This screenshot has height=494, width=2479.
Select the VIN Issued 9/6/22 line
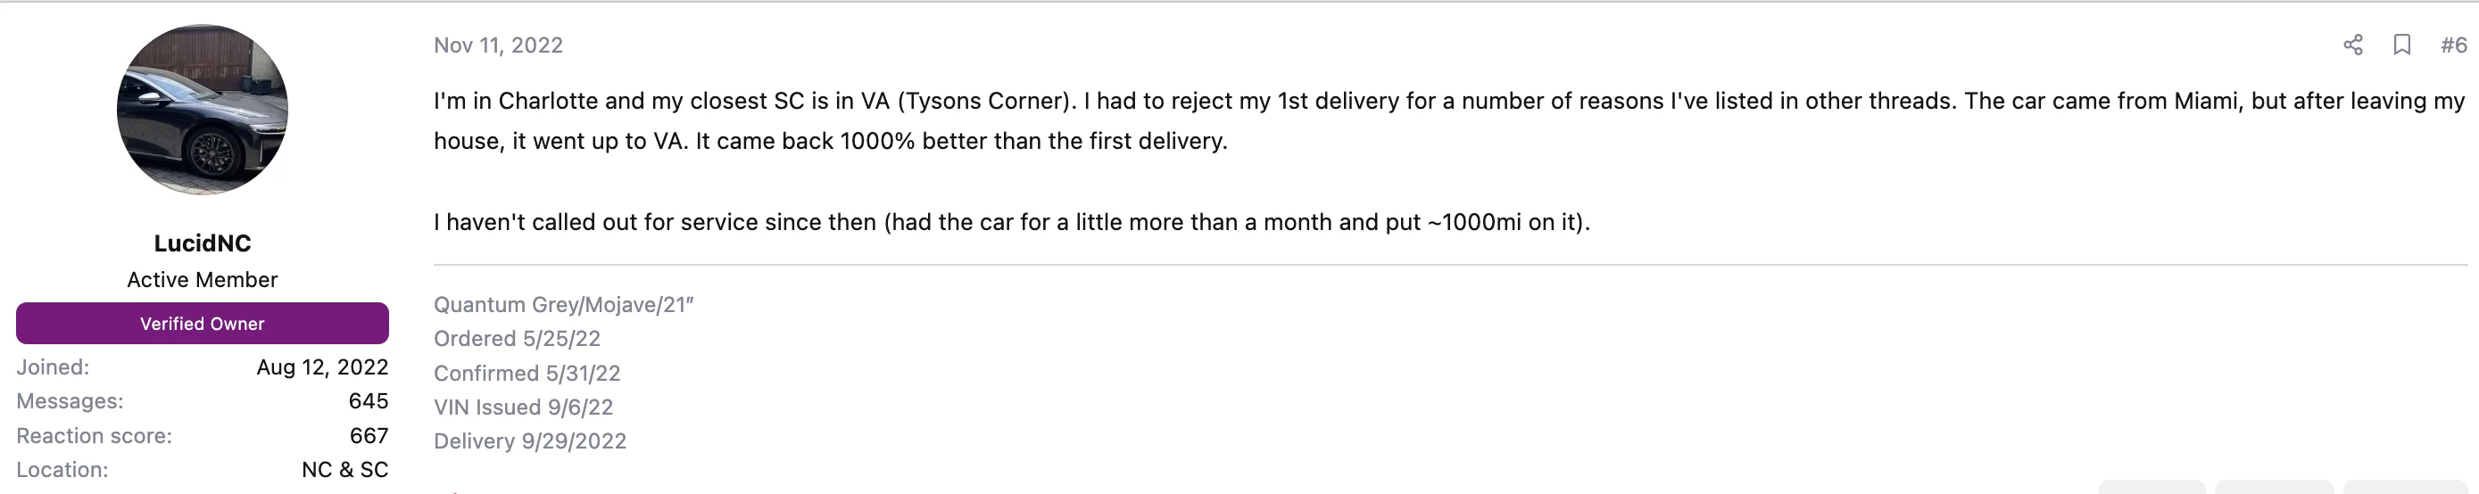523,408
